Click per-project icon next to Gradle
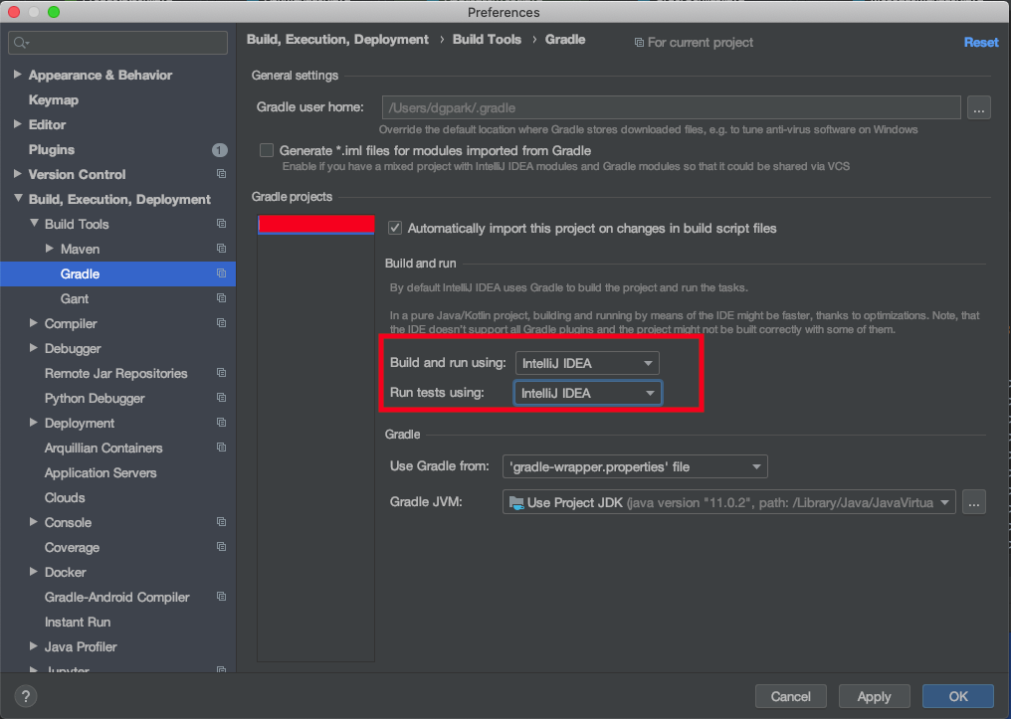 point(221,273)
